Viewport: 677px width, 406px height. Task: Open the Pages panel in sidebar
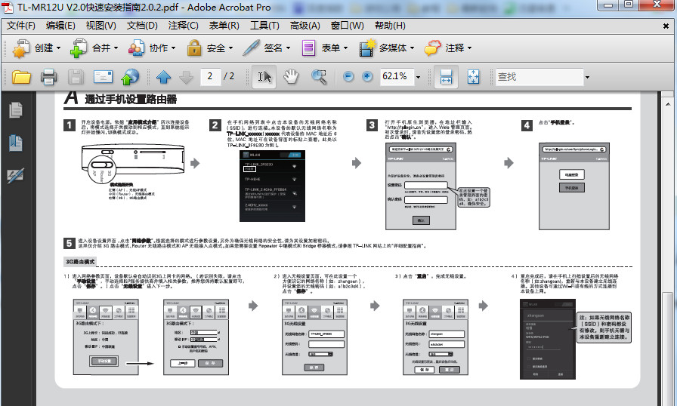(16, 110)
